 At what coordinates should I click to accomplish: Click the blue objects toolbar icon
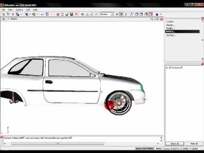(x=26, y=14)
